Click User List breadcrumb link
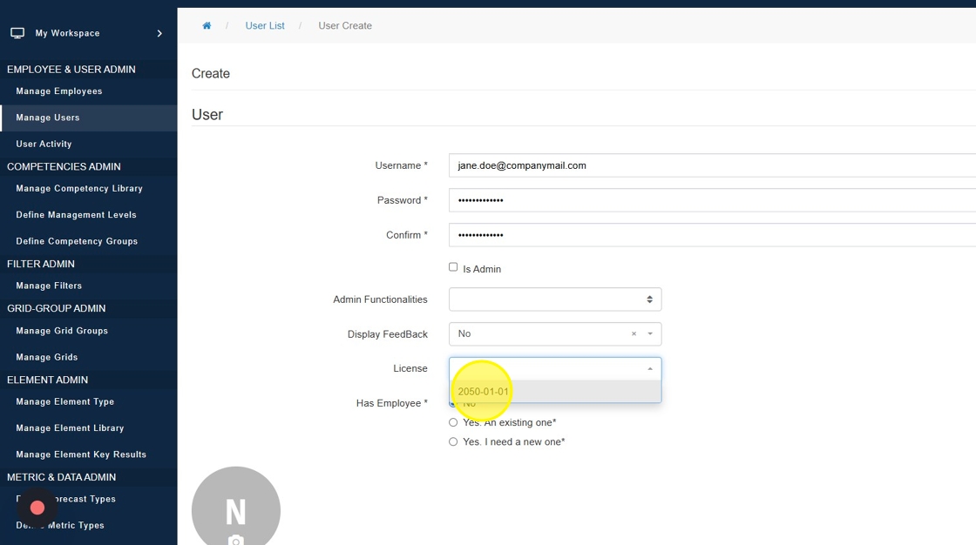This screenshot has height=545, width=976. pyautogui.click(x=265, y=26)
